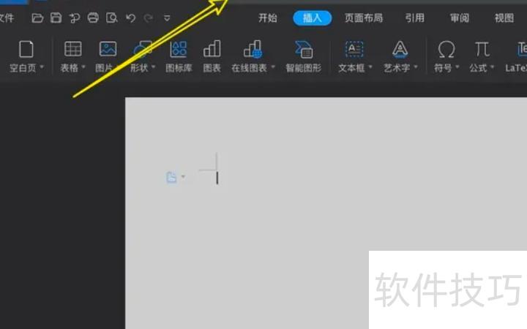This screenshot has height=329, width=527.
Task: Open a file with the folder icon
Action: pos(37,18)
